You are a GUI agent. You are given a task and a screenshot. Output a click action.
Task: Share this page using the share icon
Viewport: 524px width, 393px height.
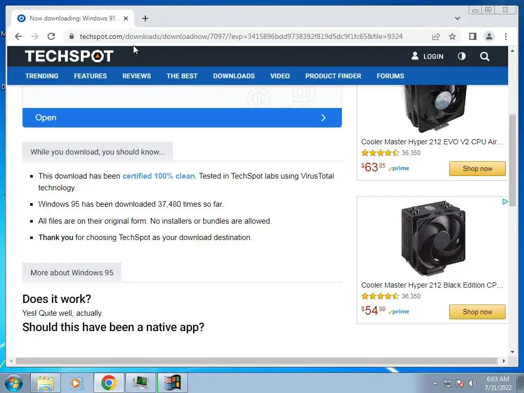pos(436,36)
